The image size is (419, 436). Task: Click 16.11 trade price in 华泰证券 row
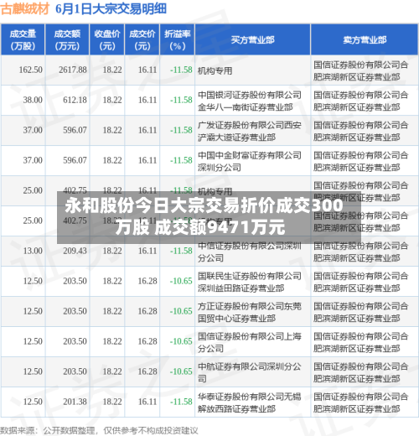point(147,402)
